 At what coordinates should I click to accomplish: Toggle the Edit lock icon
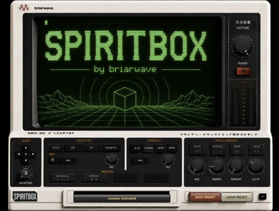pyautogui.click(x=52, y=159)
